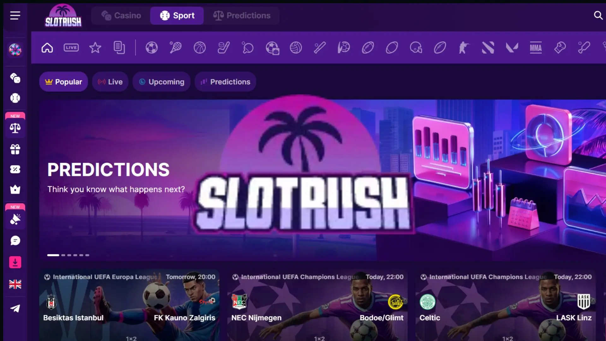Click the Bodoe/Glimt team name

[x=382, y=318]
